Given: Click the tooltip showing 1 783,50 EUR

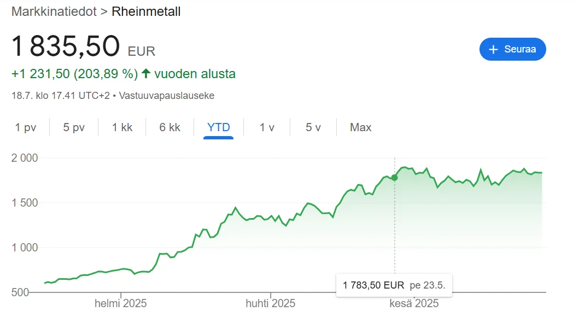Looking at the screenshot, I should pos(394,285).
